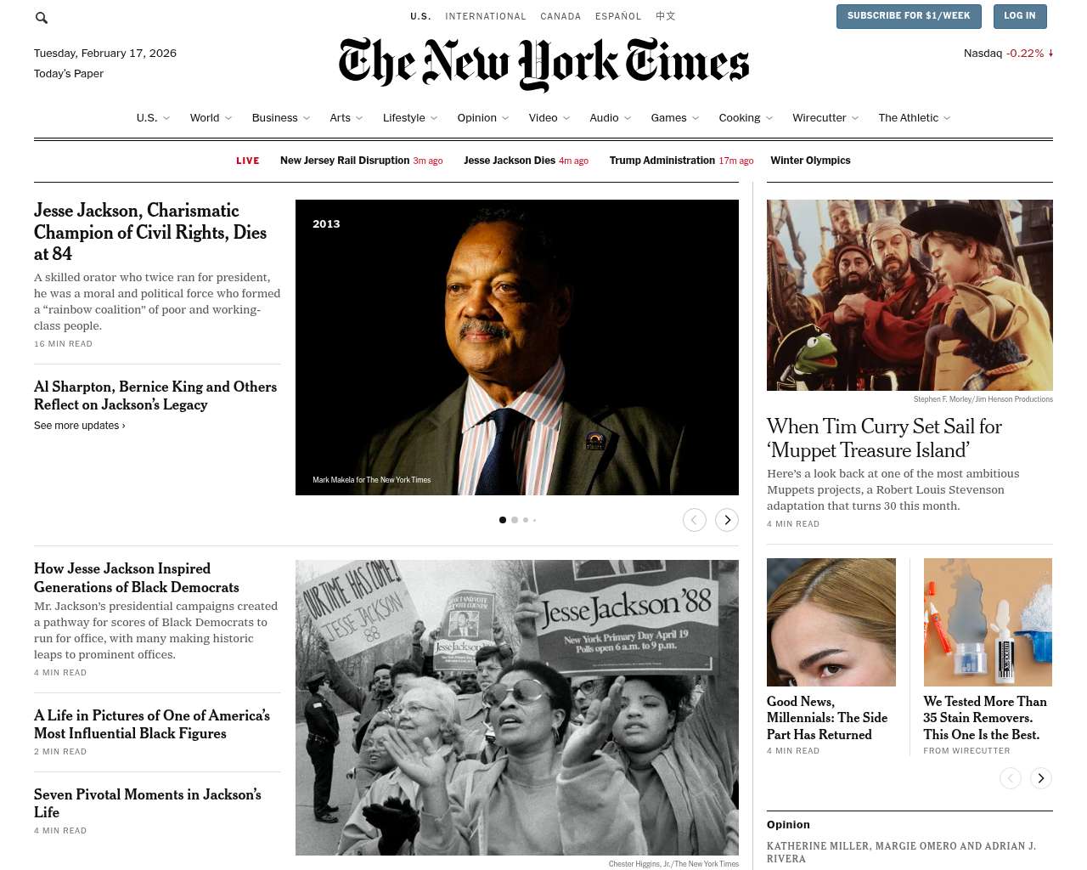Click the Nasdaq down arrow indicator
The height and width of the screenshot is (870, 1087).
point(1050,53)
